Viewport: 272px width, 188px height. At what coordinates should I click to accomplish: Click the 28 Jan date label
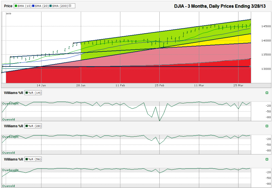(81, 85)
